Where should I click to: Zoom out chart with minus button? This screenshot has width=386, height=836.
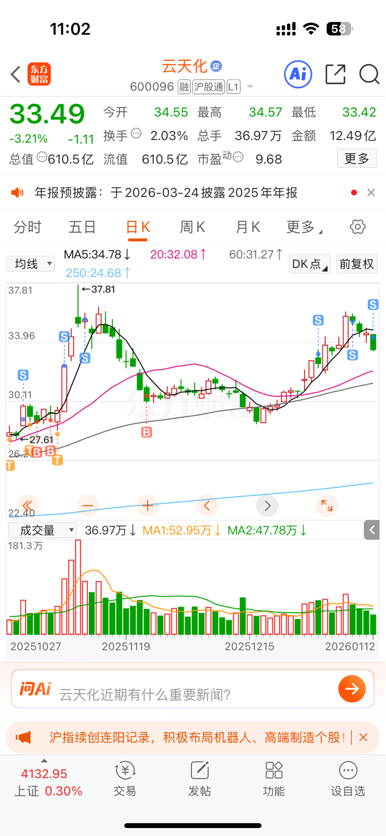tap(87, 506)
